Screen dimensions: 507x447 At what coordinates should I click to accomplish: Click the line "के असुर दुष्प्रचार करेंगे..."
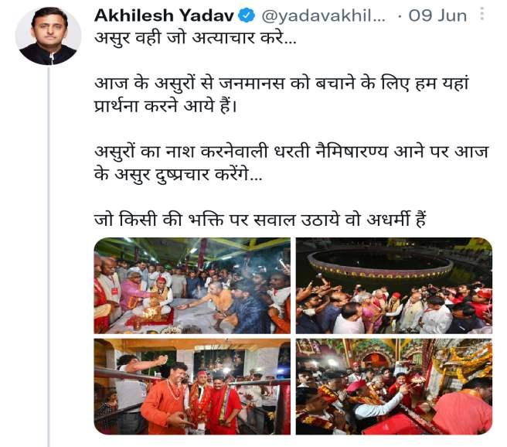point(179,175)
